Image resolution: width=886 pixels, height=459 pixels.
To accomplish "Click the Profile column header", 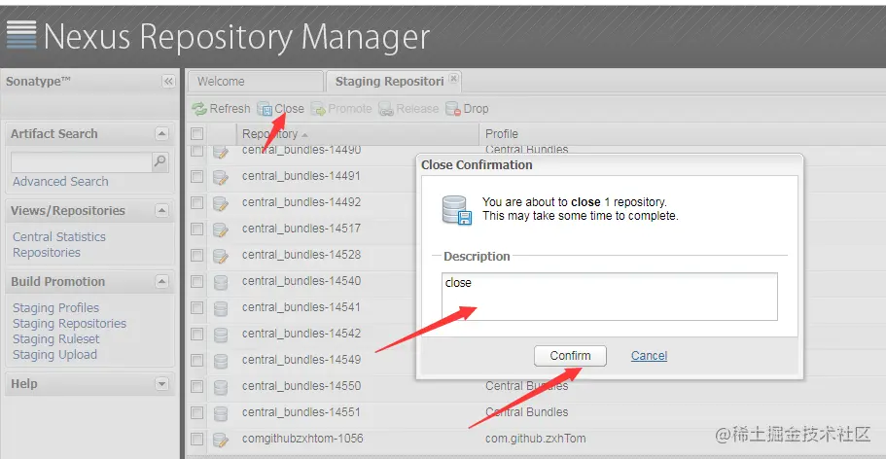I will pyautogui.click(x=502, y=134).
